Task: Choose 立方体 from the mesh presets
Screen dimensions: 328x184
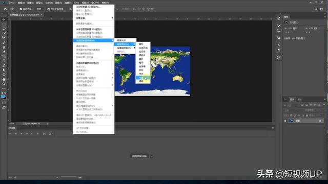Action: tap(143, 52)
